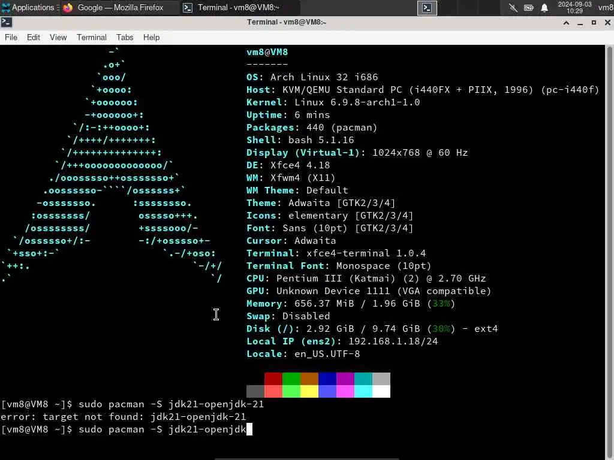Open the Edit menu
The width and height of the screenshot is (614, 460).
pyautogui.click(x=34, y=37)
